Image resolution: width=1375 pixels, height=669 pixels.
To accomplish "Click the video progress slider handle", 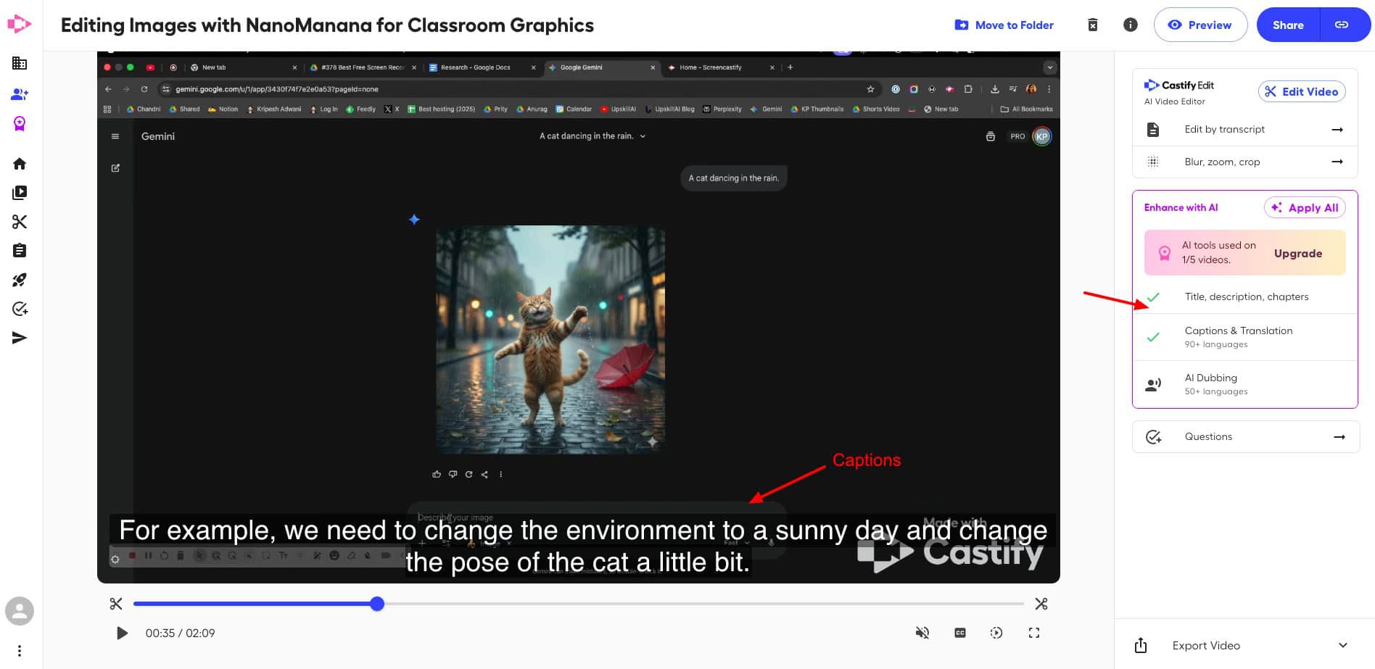I will (x=377, y=604).
